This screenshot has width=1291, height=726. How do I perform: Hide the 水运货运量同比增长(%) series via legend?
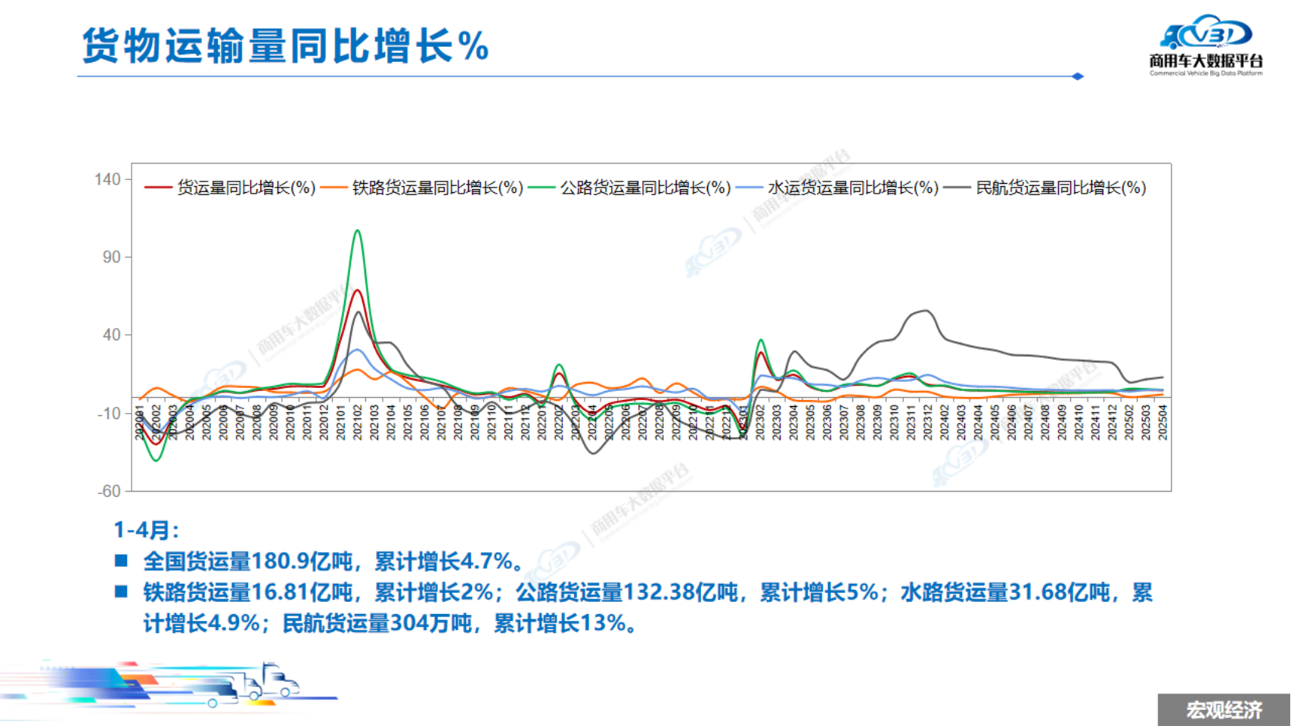(x=852, y=188)
